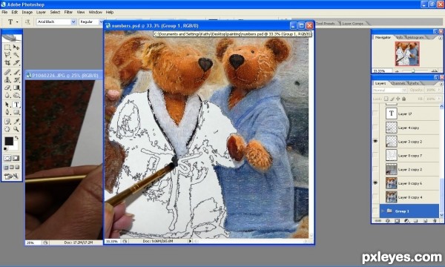Screen dimensions: 445x267
Task: Show the Layer 0 copy 4 layer
Action: (x=375, y=197)
